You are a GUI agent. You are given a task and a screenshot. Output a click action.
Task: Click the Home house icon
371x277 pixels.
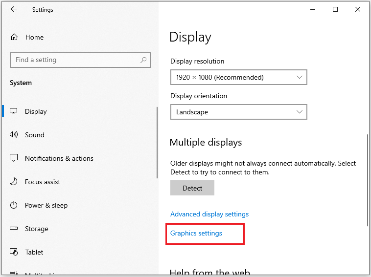coord(14,37)
